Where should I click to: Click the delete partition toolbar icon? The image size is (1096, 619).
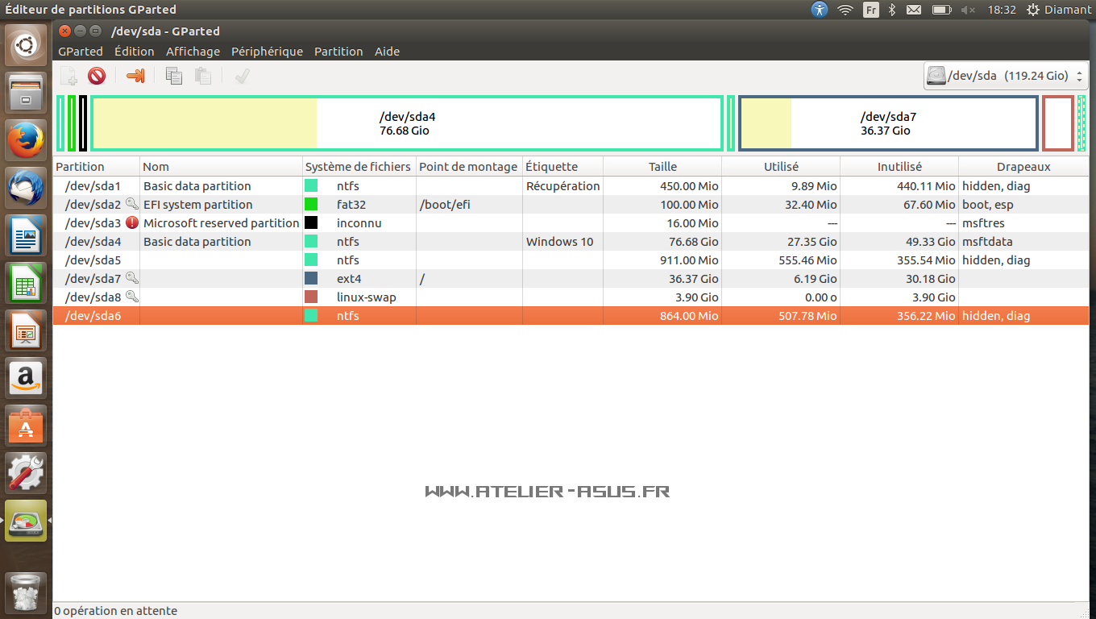point(97,76)
